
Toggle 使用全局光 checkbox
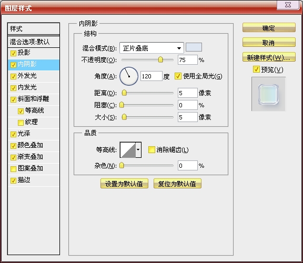tap(178, 76)
